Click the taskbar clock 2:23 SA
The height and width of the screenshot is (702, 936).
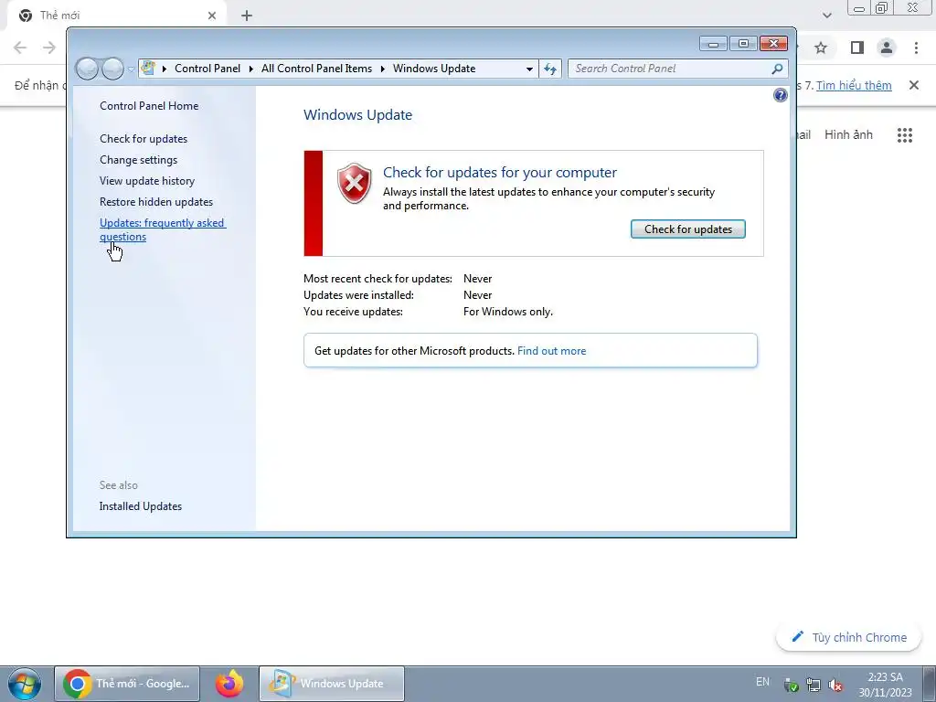click(x=885, y=685)
